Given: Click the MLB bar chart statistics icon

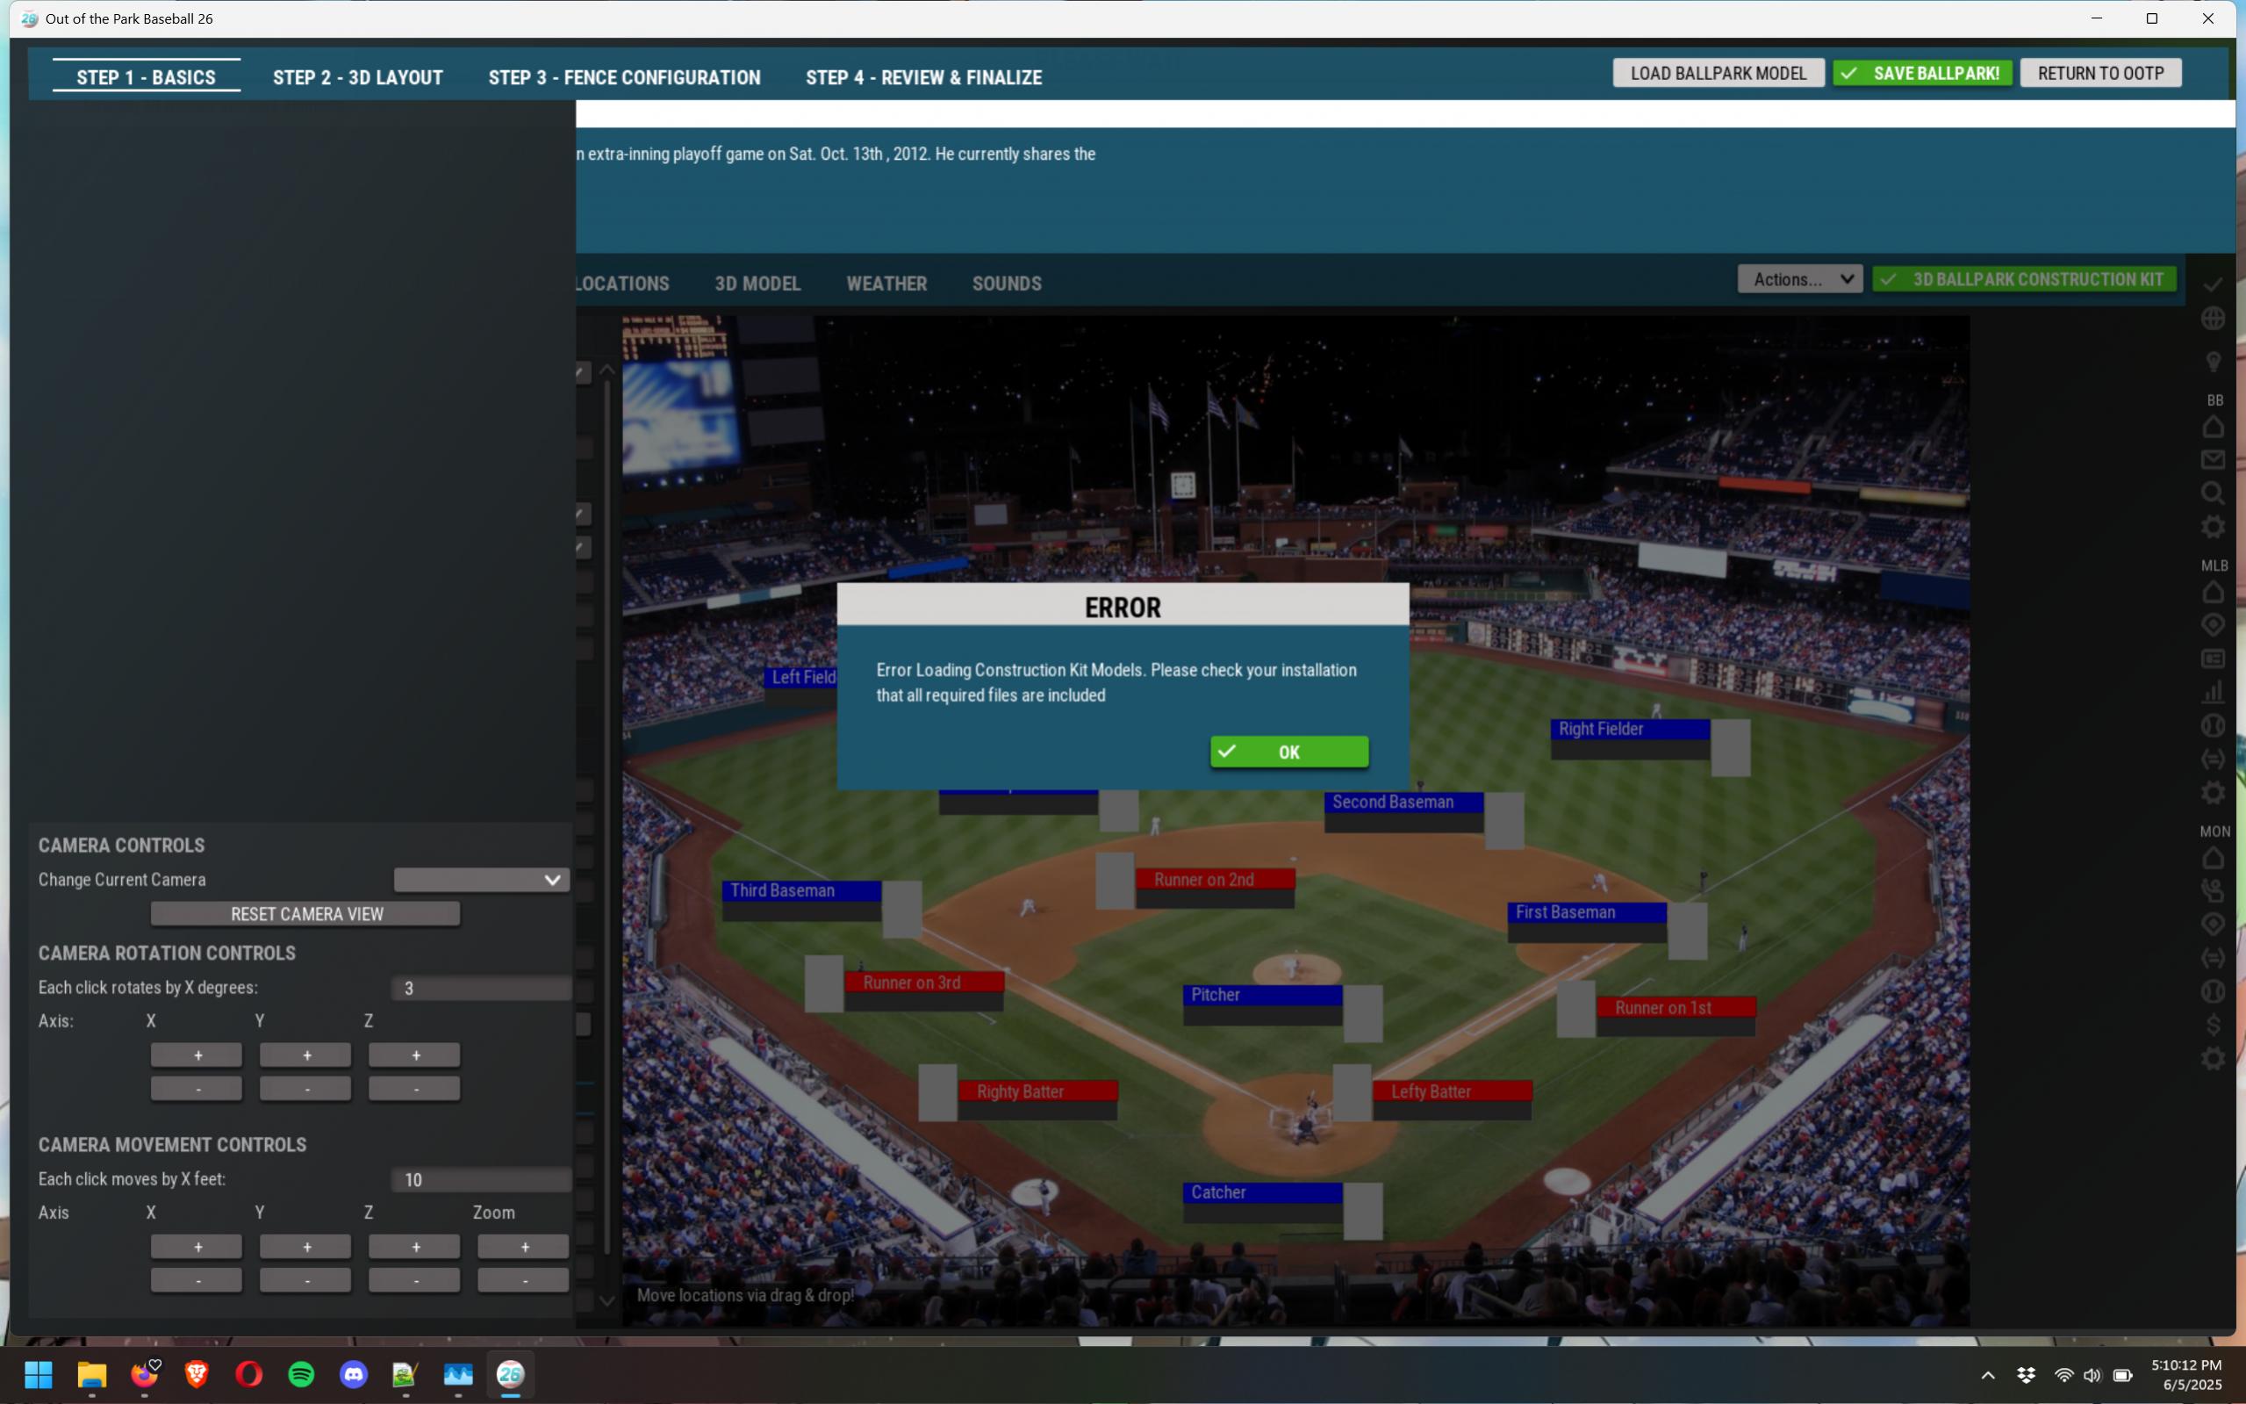Looking at the screenshot, I should pyautogui.click(x=2213, y=692).
